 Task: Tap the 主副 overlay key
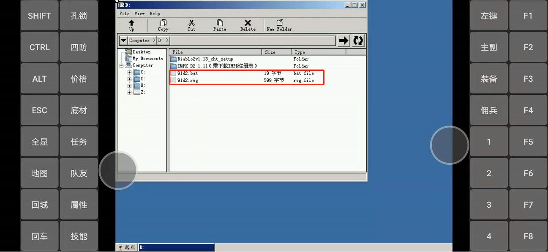[489, 47]
